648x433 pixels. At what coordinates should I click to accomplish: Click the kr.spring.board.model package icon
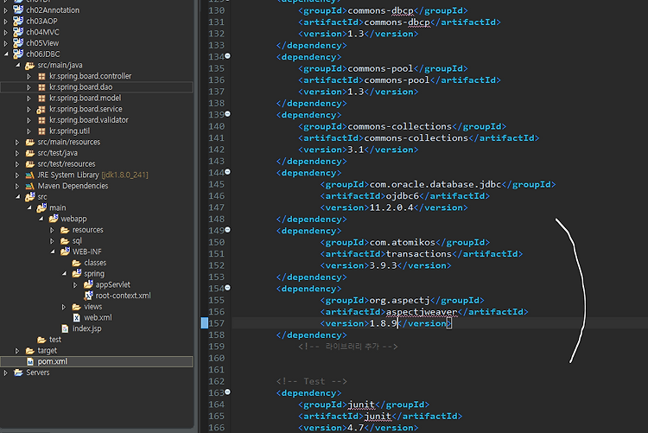(41, 98)
